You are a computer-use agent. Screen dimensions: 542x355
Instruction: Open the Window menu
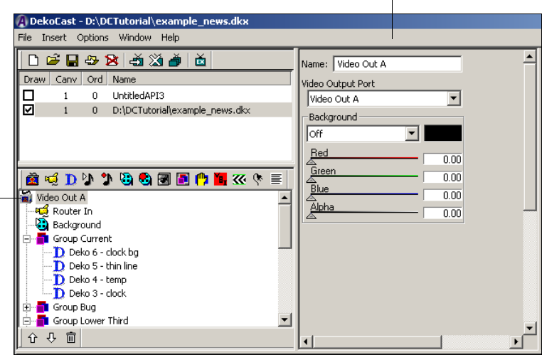[x=135, y=37]
